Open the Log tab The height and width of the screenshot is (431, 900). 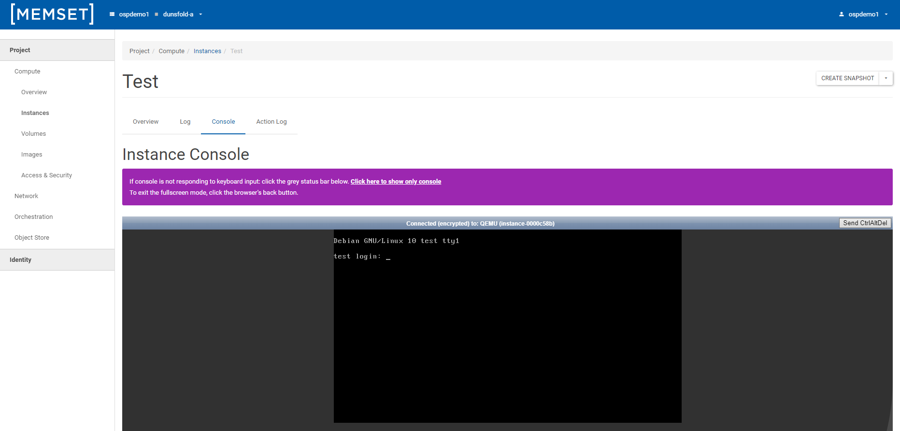tap(185, 122)
